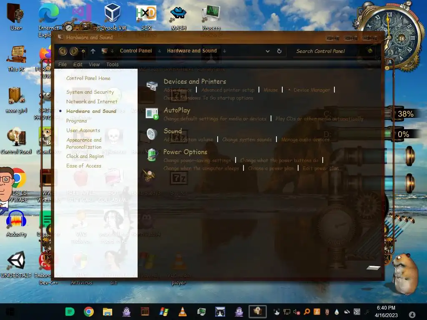Screen dimensions: 427x320
Task: Click Change system sounds link
Action: [x=247, y=139]
